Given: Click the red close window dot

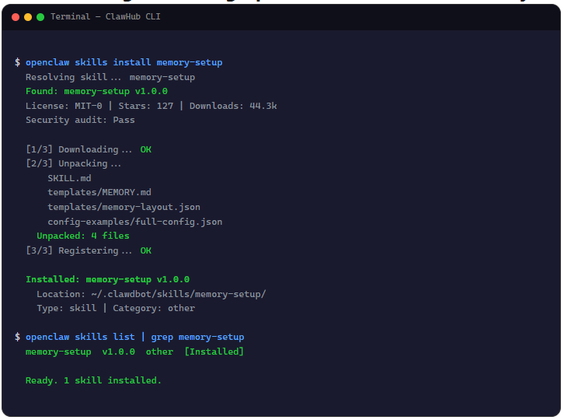Looking at the screenshot, I should click(x=16, y=17).
